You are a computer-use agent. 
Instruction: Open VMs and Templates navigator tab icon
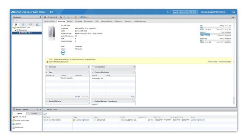pyautogui.click(x=23, y=24)
